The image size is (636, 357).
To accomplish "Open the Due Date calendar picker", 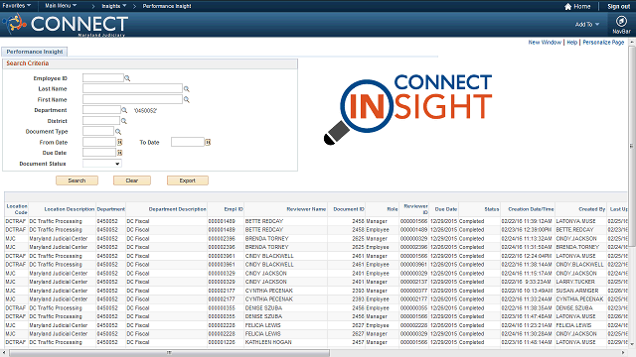I will (119, 153).
